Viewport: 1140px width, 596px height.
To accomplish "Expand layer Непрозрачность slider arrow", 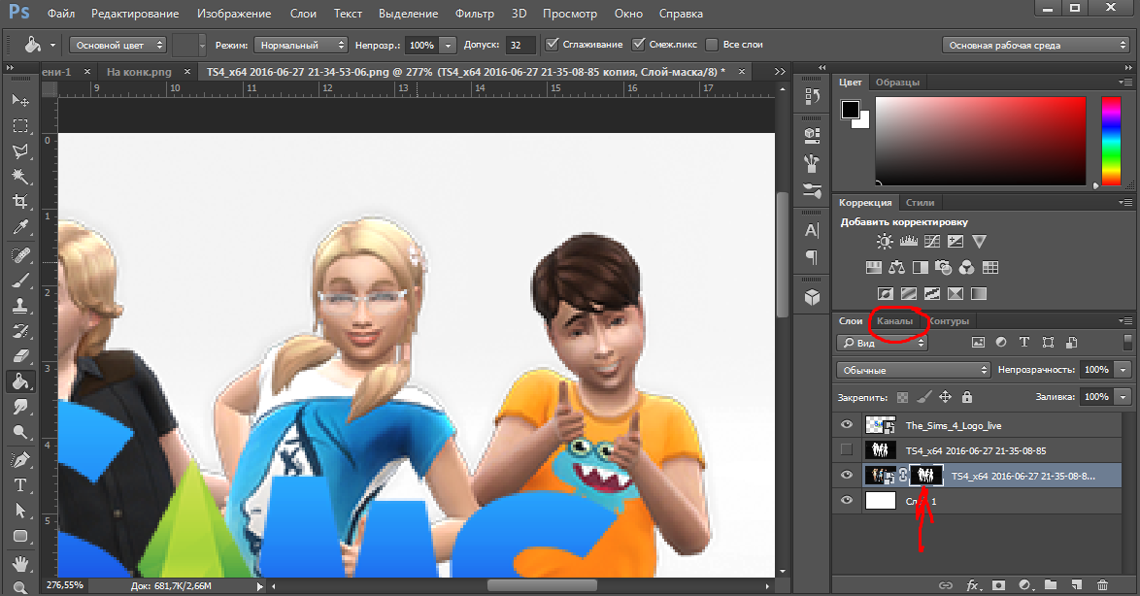I will click(1123, 370).
